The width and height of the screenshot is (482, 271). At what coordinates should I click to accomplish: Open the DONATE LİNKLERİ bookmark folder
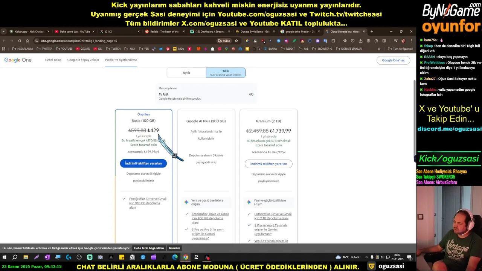pos(349,49)
